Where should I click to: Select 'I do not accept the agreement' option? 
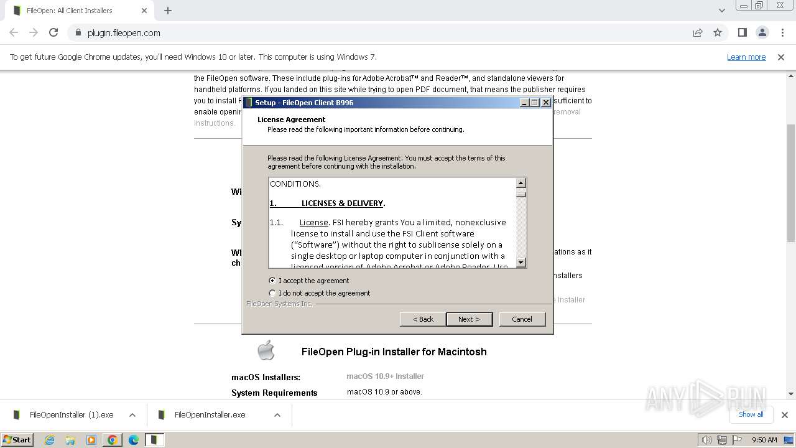272,293
